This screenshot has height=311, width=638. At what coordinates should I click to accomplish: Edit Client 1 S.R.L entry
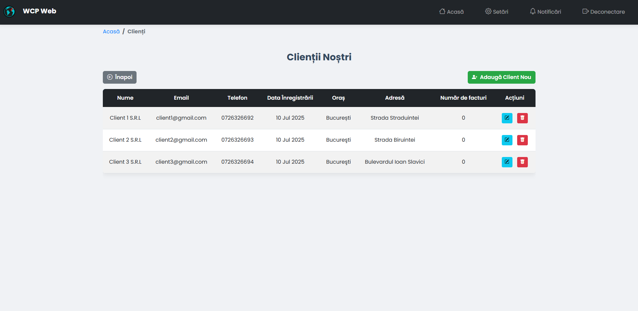pos(507,118)
